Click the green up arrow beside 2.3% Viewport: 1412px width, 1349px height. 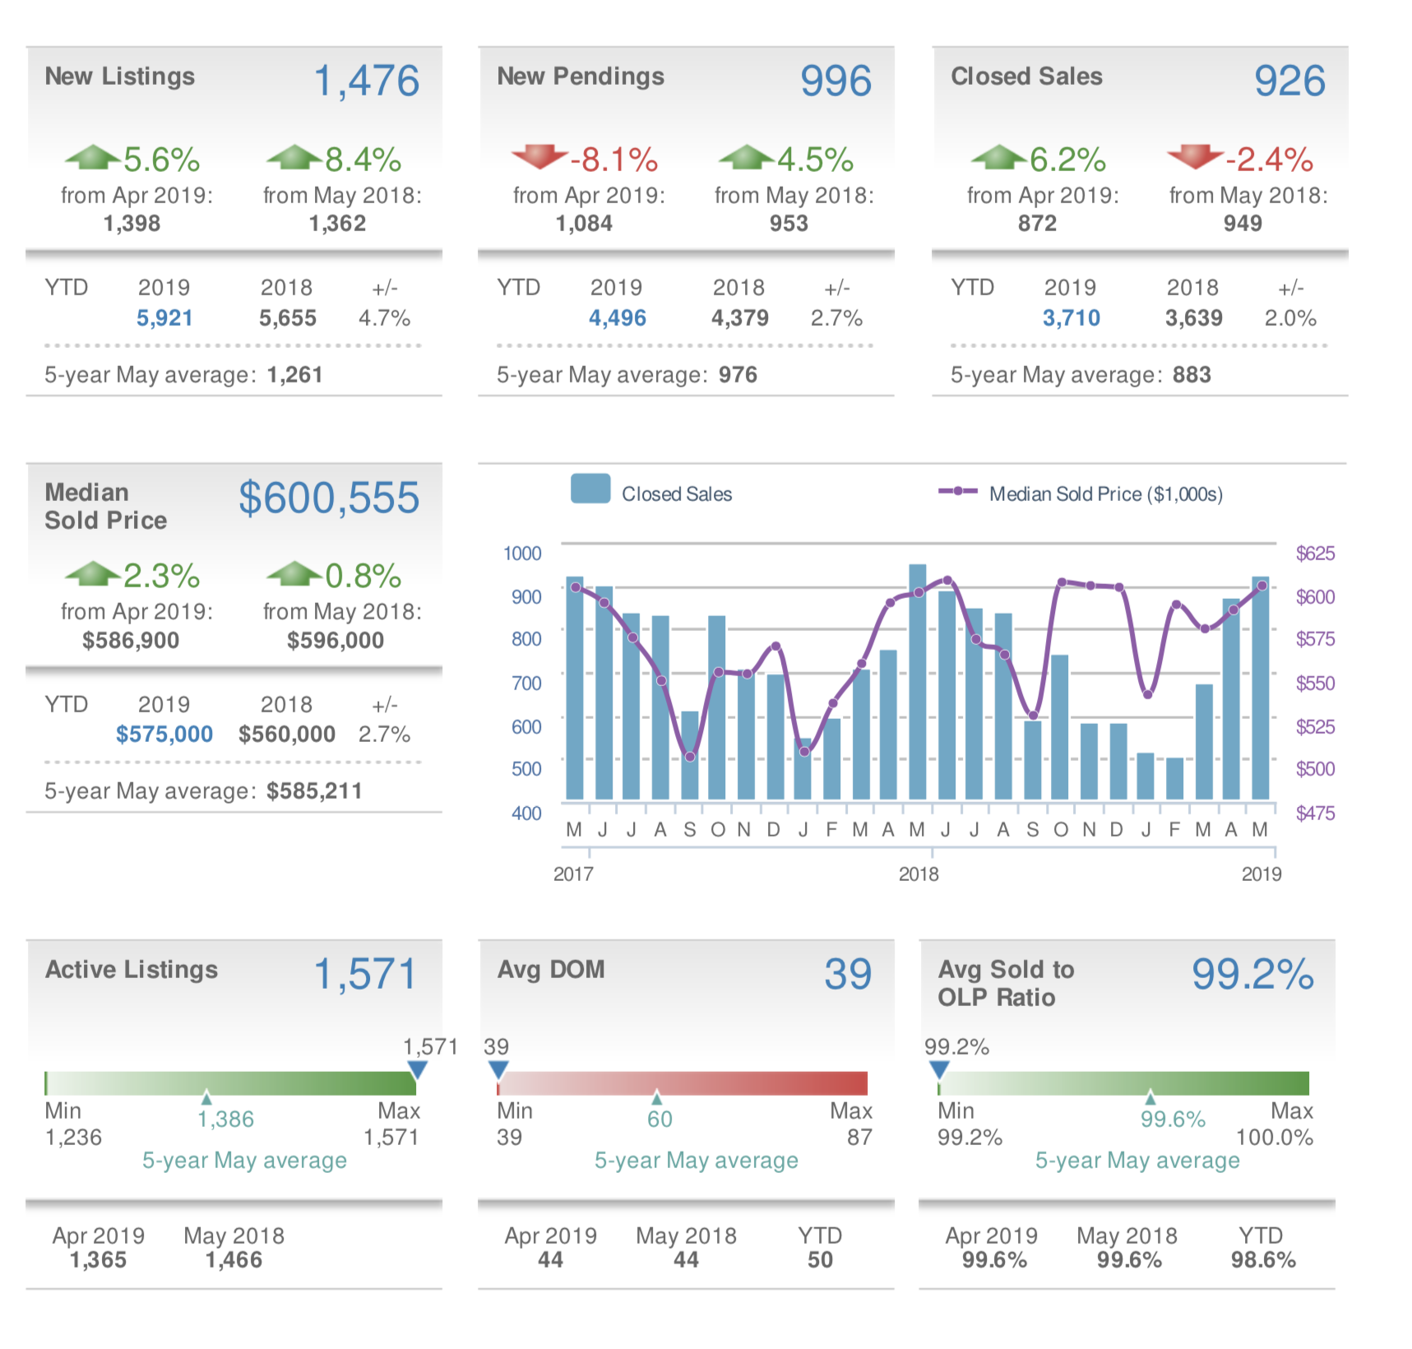[93, 573]
